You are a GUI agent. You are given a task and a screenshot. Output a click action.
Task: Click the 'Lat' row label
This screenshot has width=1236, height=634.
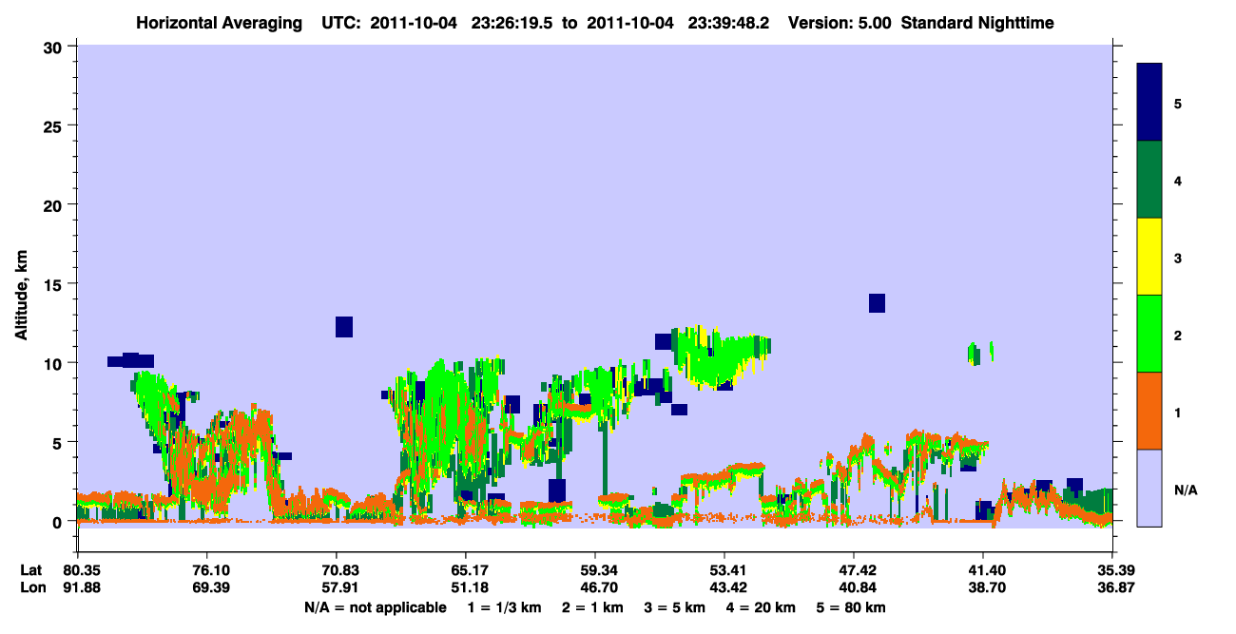pos(30,570)
